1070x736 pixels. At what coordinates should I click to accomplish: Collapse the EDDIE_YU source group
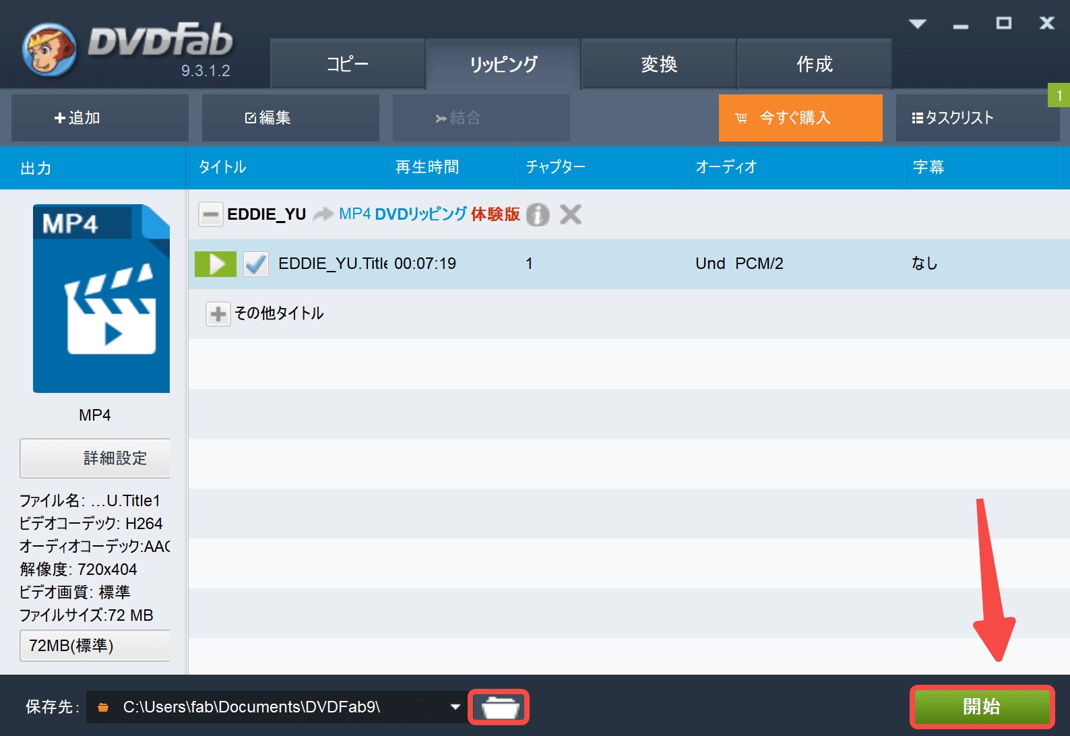(x=210, y=214)
